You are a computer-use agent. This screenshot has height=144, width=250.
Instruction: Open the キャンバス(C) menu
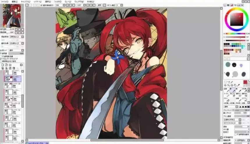pyautogui.click(x=26, y=1)
